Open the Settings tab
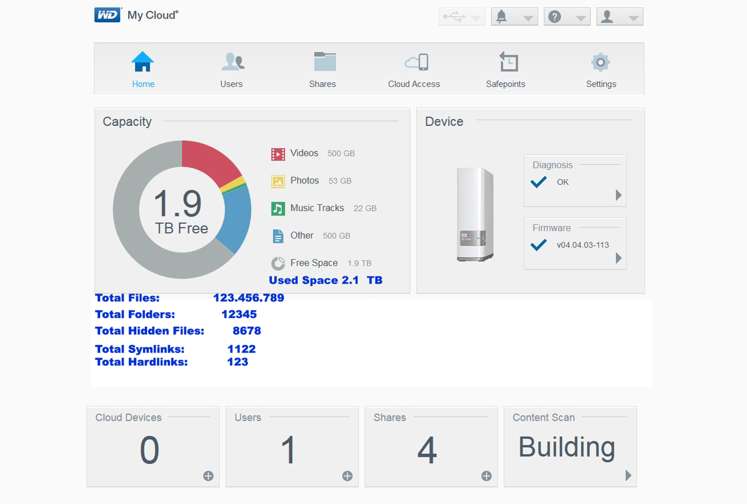747x504 pixels. [601, 69]
